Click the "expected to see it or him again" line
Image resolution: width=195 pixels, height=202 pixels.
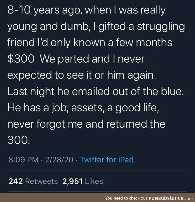tap(82, 75)
